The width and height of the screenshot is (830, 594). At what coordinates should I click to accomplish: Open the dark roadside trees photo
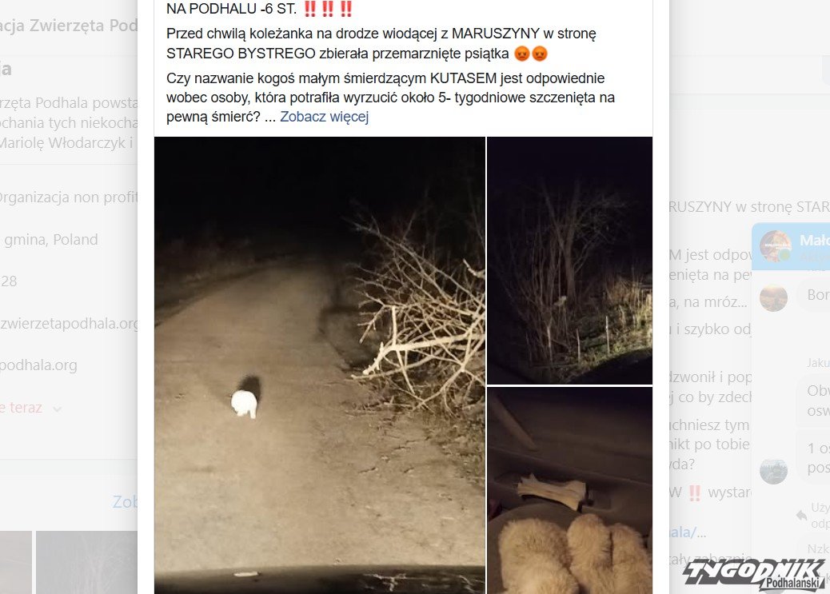(569, 261)
